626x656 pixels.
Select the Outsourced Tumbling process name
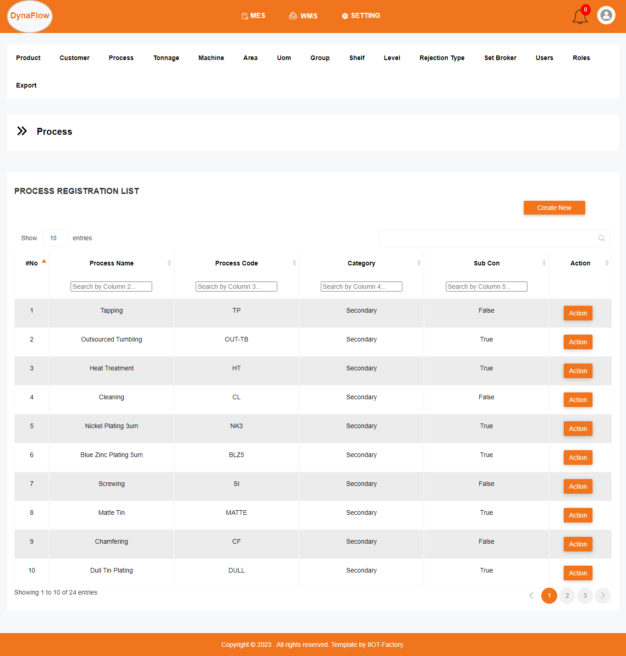(x=111, y=339)
